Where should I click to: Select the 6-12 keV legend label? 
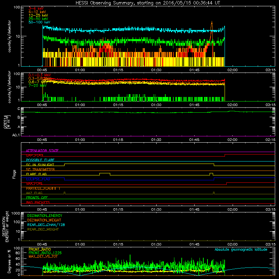37,12
